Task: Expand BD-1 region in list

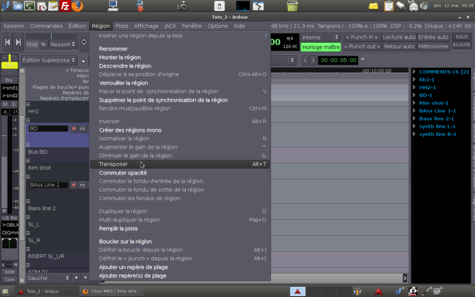Action: (414, 95)
